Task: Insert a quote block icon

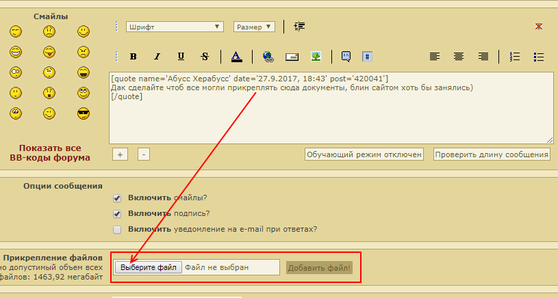Action: 346,57
